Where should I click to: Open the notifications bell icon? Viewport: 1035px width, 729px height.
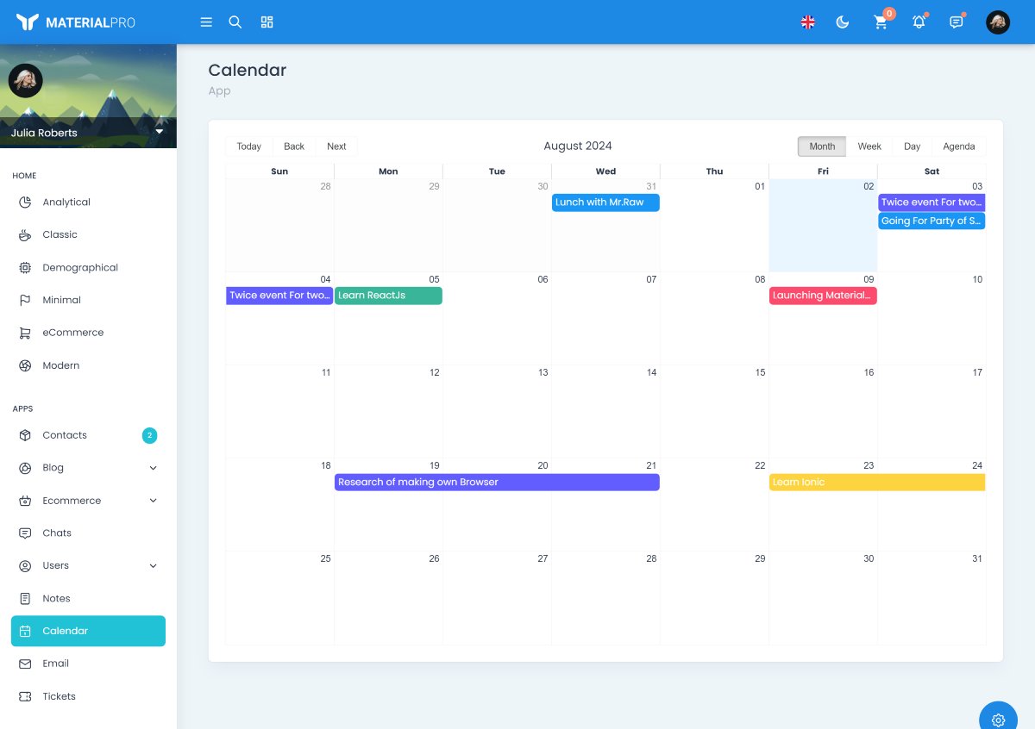919,22
